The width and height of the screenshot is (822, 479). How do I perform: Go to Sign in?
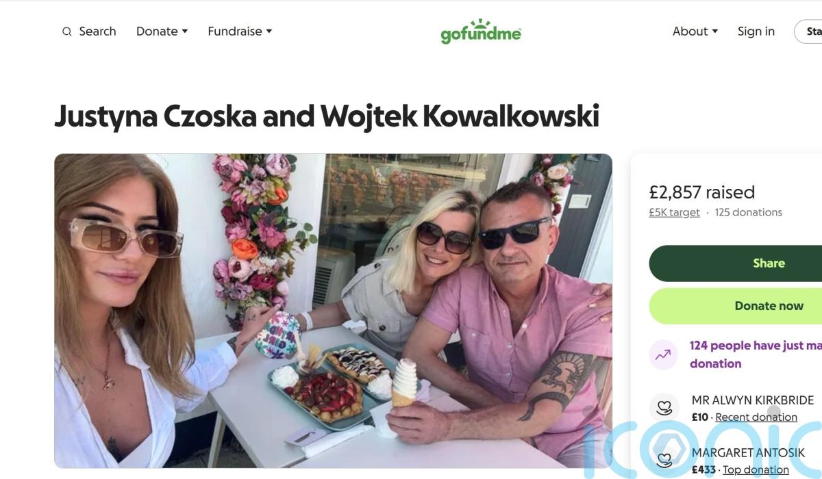[756, 31]
